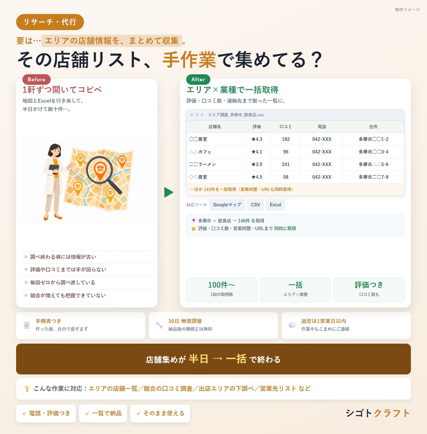
Task: Click the 多摩市△△5-6 address cell
Action: (x=373, y=165)
